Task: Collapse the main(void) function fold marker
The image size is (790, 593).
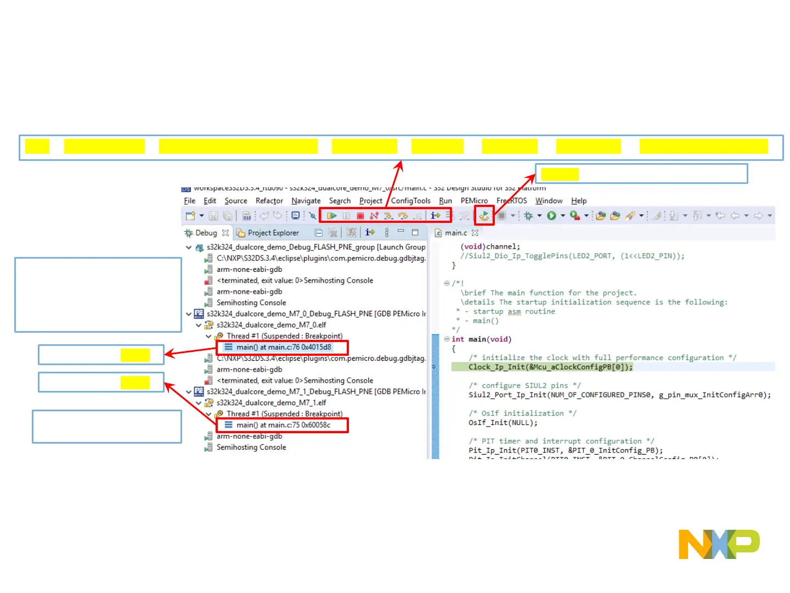Action: 447,339
